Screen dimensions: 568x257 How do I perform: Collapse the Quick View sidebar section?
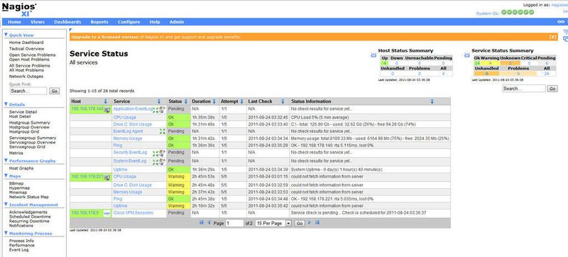click(x=6, y=35)
